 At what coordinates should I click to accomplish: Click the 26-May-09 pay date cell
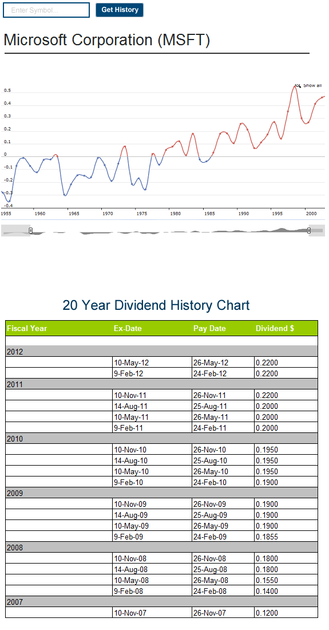pyautogui.click(x=223, y=525)
